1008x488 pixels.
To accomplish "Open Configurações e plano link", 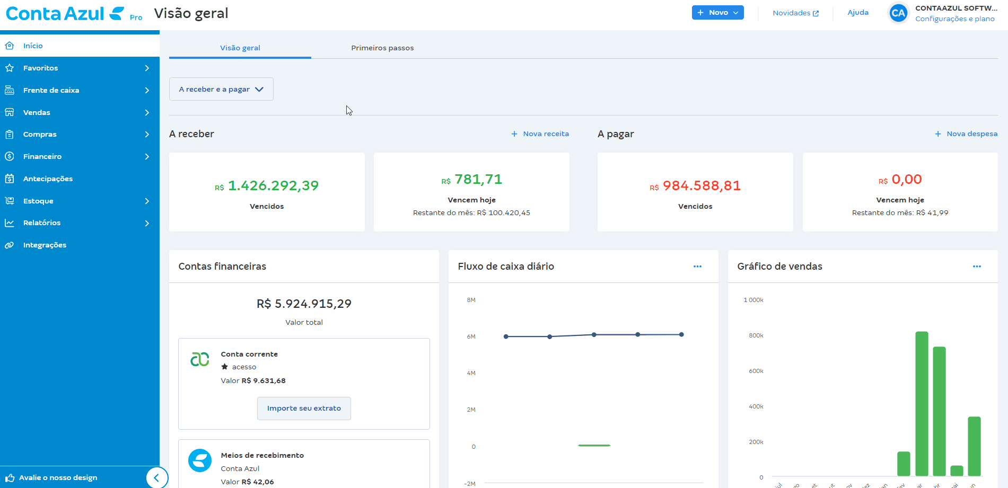I will [955, 19].
